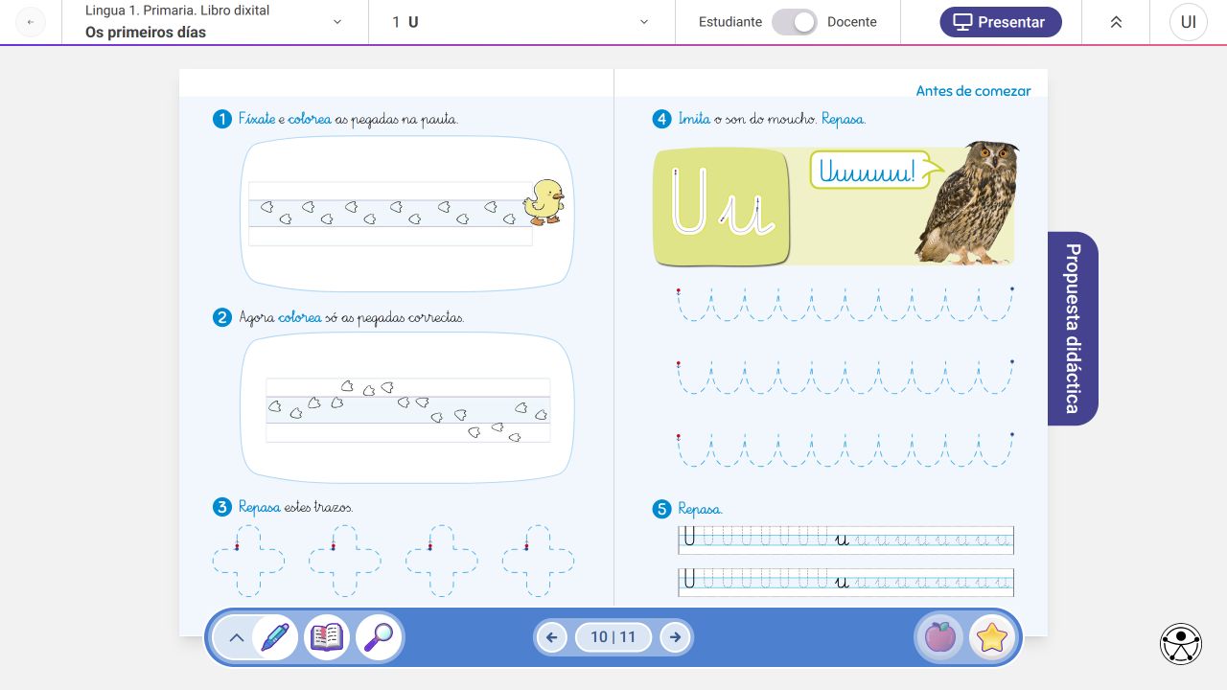Screen dimensions: 1227x690
Task: Collapse the top header with double chevron
Action: [1116, 22]
